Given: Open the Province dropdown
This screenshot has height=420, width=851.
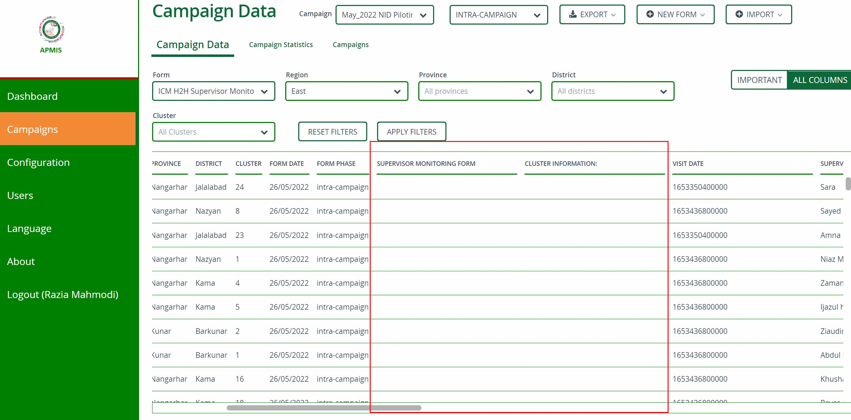Looking at the screenshot, I should click(480, 91).
